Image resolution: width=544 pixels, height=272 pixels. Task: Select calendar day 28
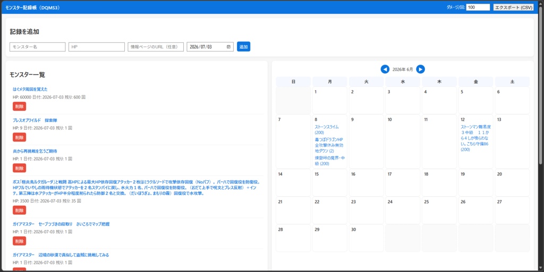coord(293,238)
